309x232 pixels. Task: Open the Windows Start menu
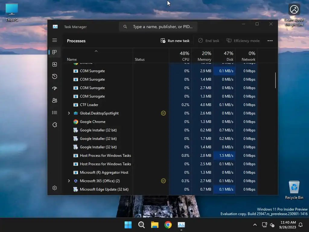click(x=128, y=225)
